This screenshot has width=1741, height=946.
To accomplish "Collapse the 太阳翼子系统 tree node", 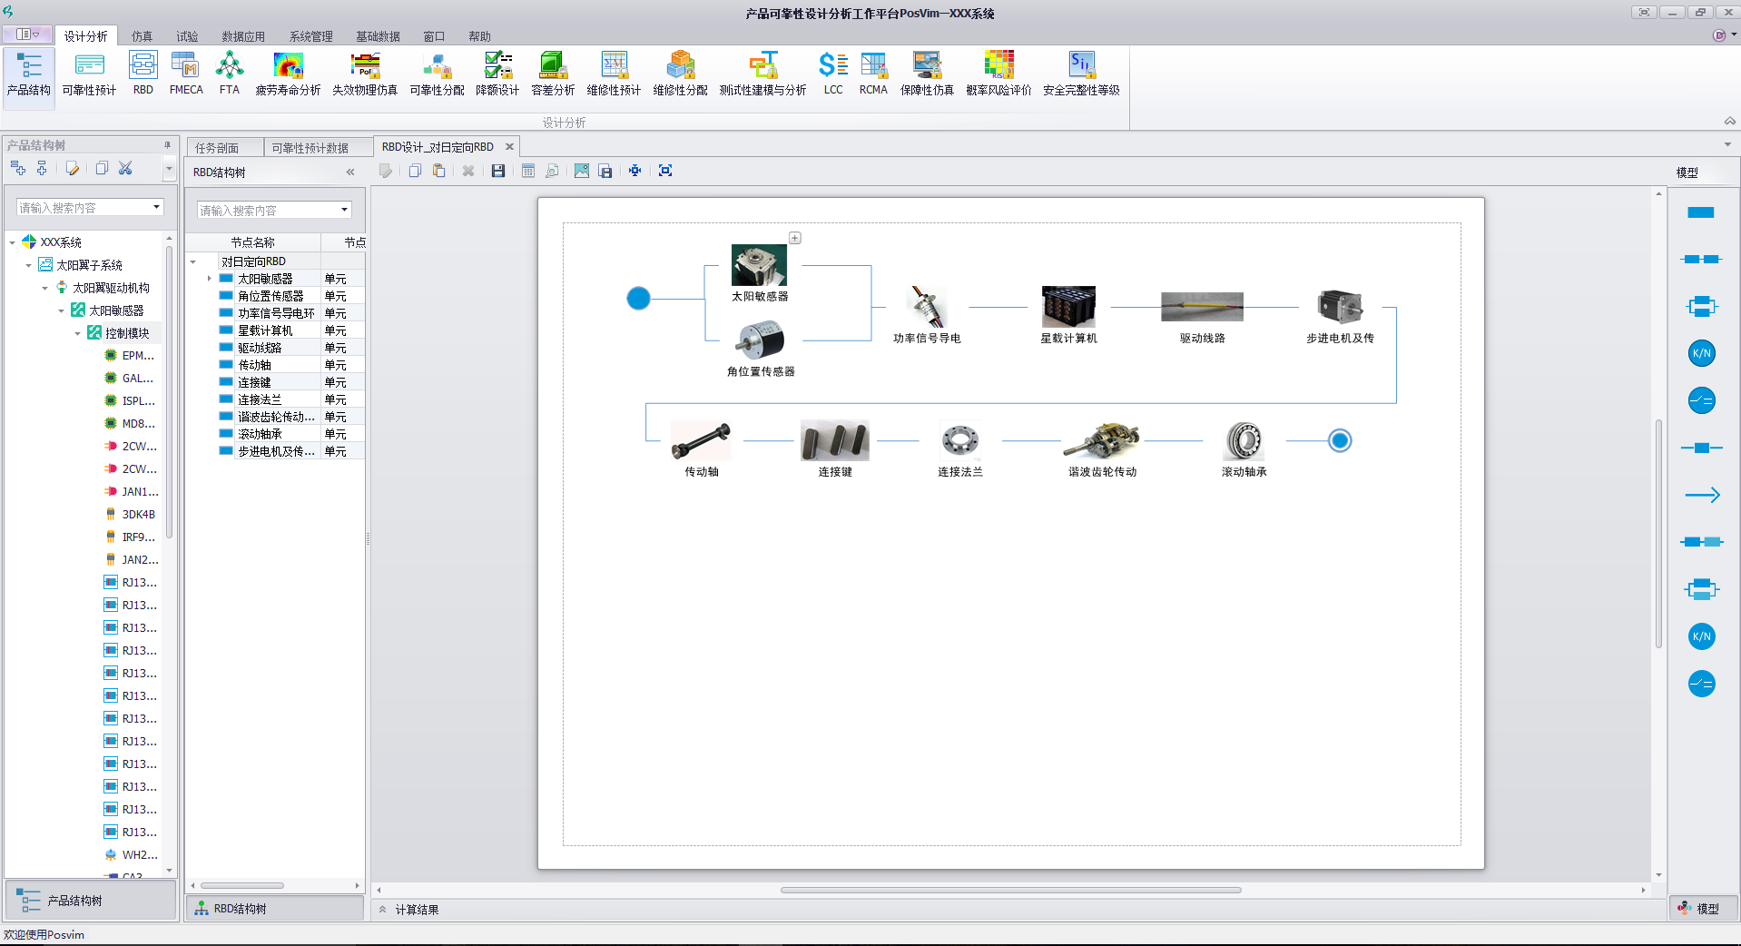I will pos(29,265).
